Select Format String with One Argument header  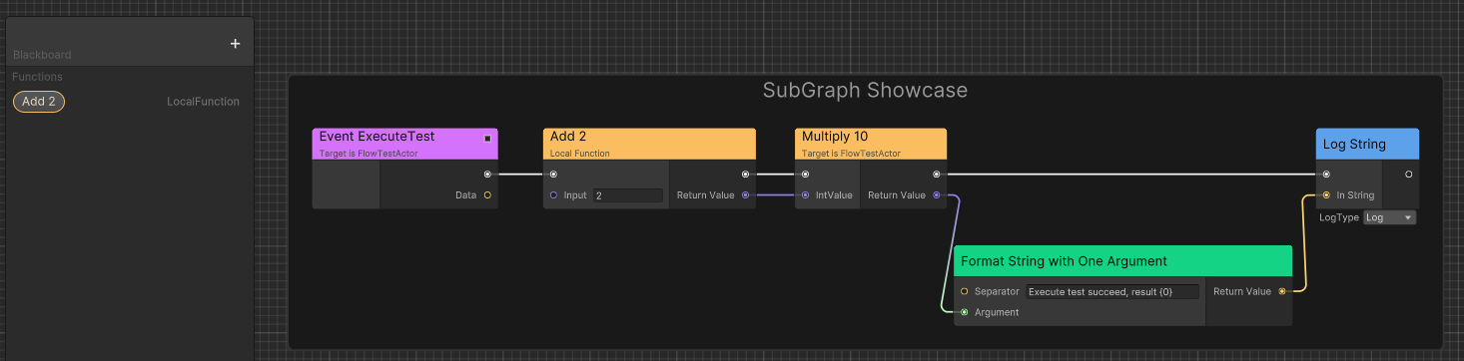click(1122, 261)
